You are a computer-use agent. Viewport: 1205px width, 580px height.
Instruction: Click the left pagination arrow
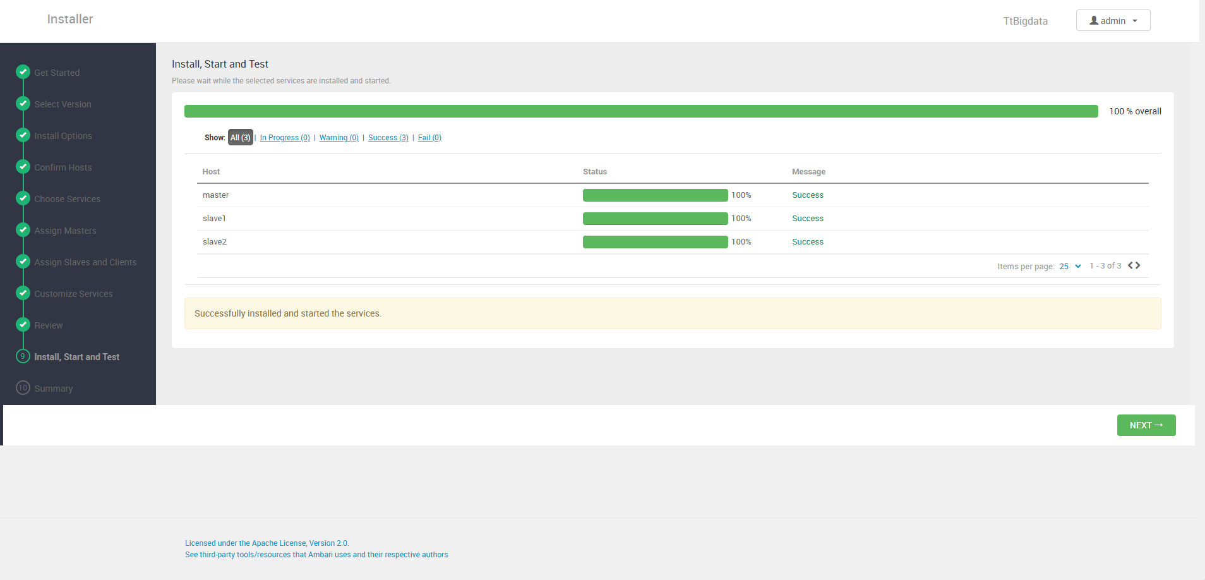tap(1130, 265)
